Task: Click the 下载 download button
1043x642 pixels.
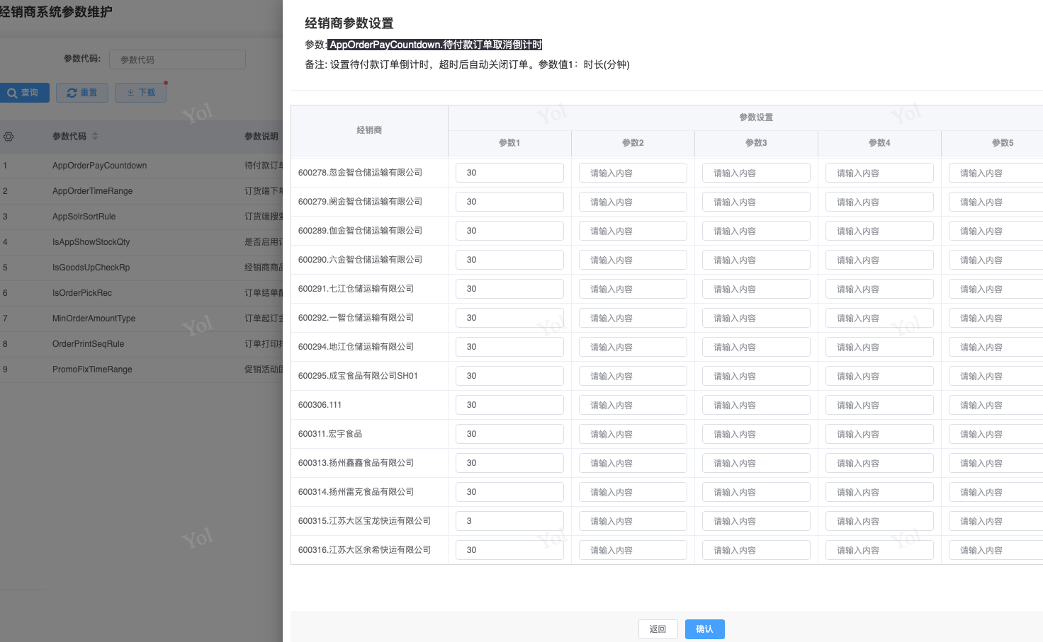Action: (140, 93)
